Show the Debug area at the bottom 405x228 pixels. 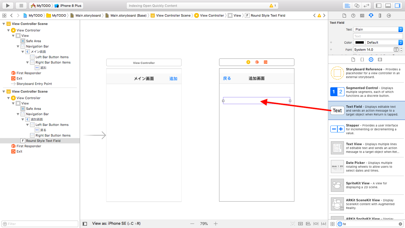coord(388,5)
